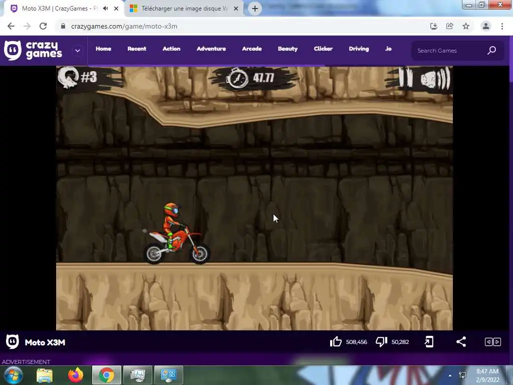Viewport: 513px width, 385px height.
Task: Select the crazygames.com URL in address bar
Action: 124,26
